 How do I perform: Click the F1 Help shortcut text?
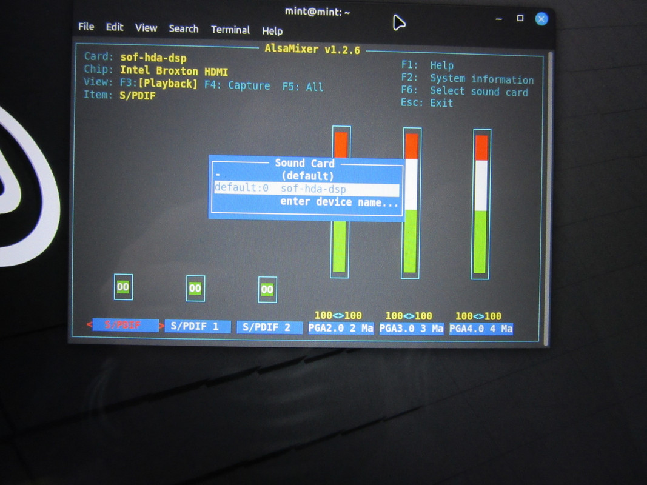[x=427, y=65]
